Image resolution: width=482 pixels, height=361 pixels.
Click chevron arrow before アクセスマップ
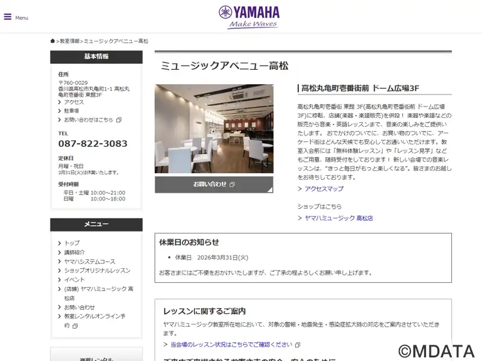pos(299,189)
